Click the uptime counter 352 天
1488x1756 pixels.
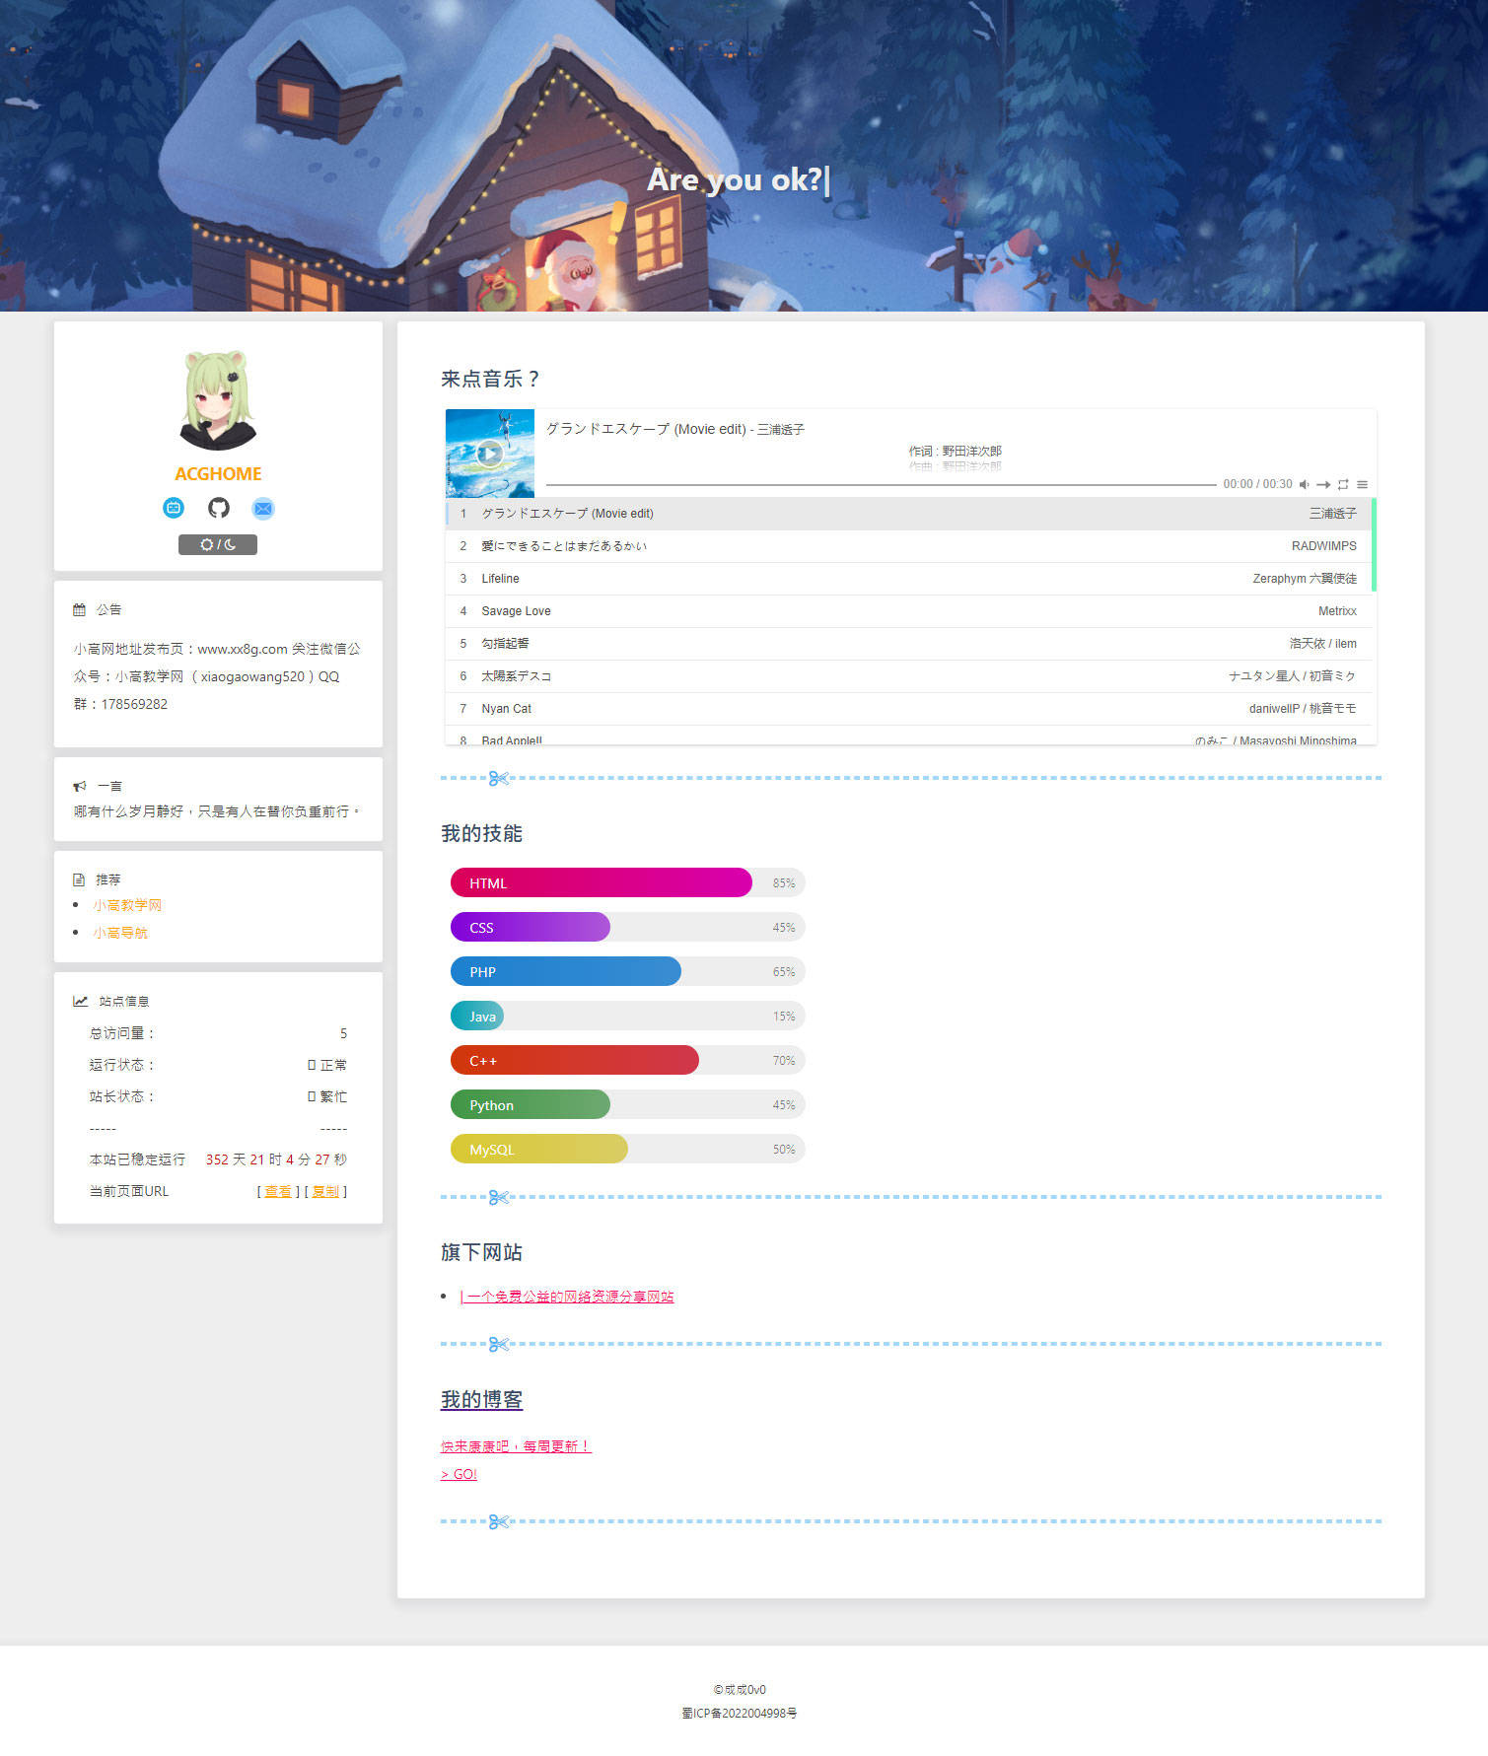pos(276,1159)
